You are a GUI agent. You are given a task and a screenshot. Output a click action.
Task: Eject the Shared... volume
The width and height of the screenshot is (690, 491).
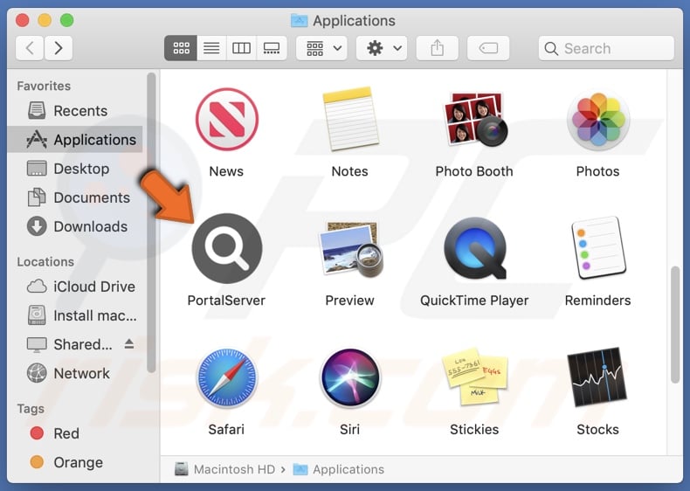click(129, 344)
